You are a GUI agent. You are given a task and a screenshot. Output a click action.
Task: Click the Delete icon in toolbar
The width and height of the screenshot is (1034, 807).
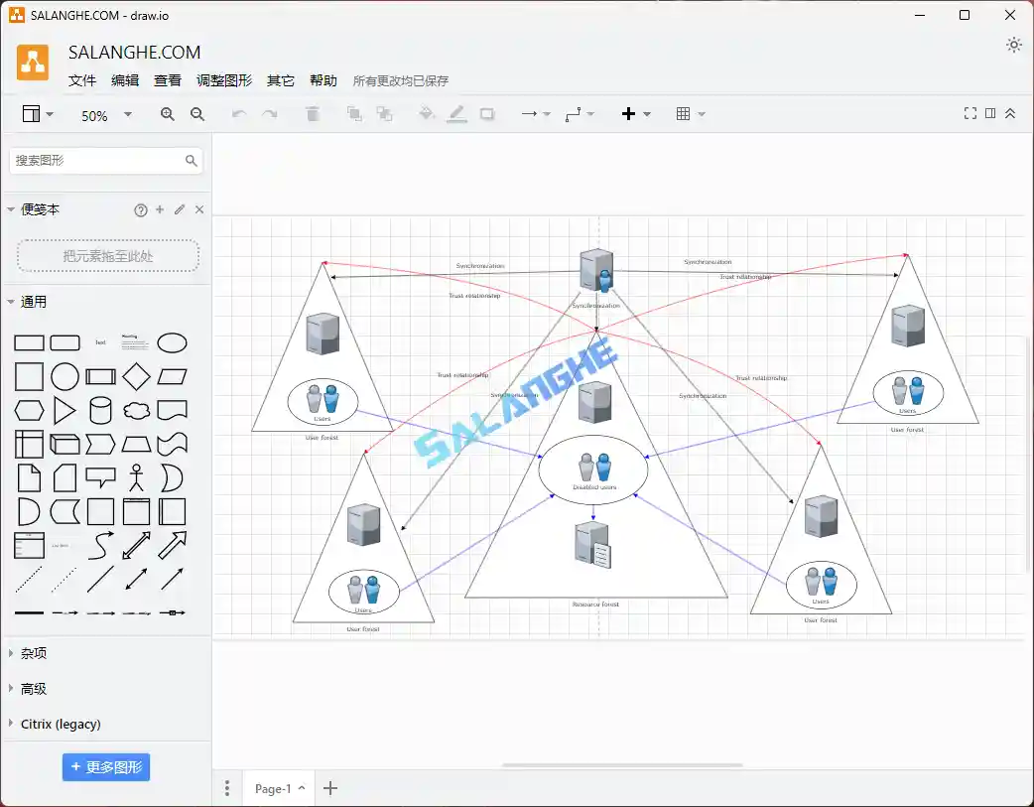coord(313,113)
